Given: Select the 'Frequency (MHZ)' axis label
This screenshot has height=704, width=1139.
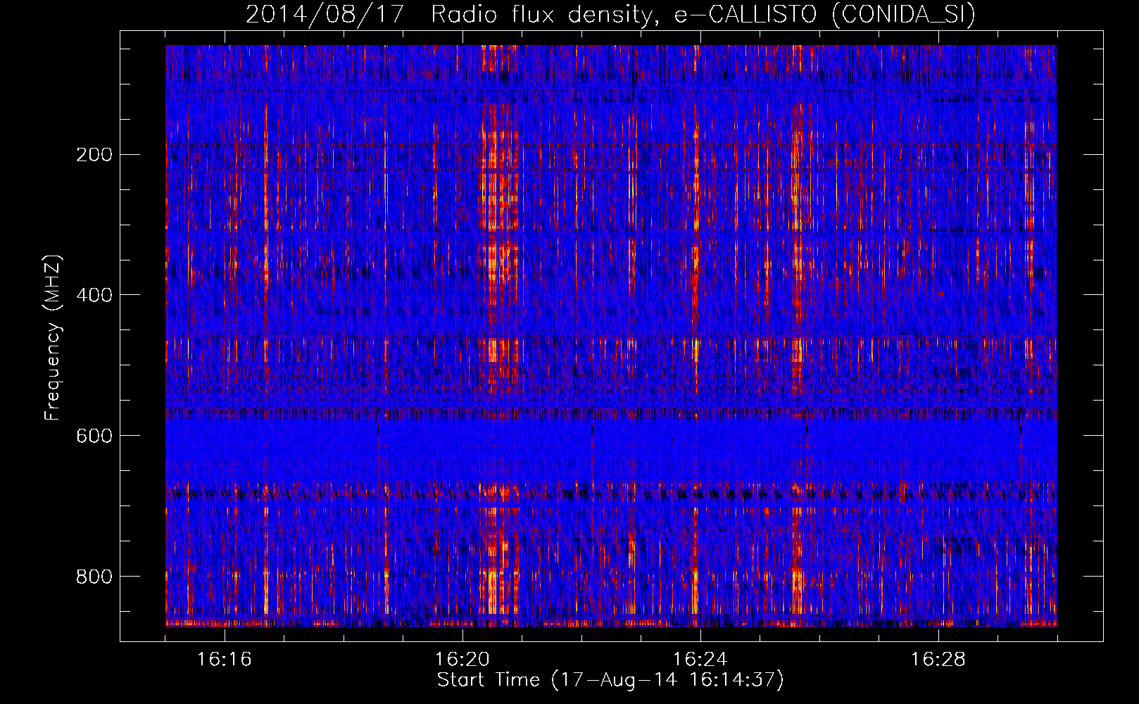Looking at the screenshot, I should (x=53, y=337).
